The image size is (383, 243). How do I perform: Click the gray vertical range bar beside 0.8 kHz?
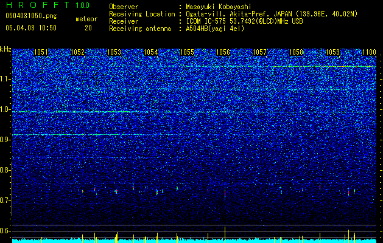click(12, 189)
